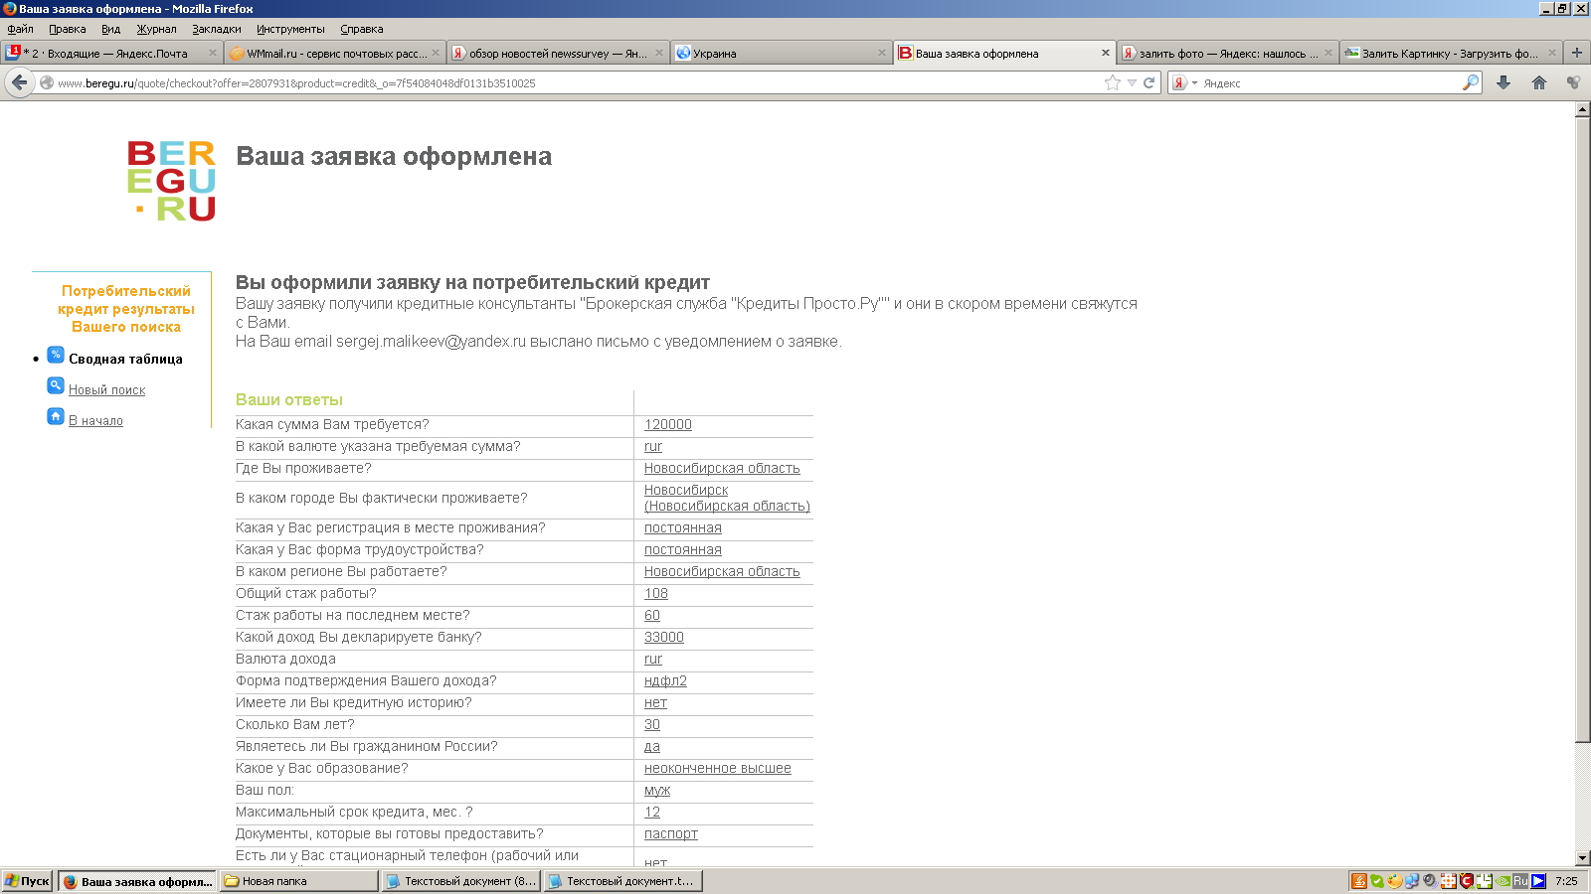Open the Новый поиск link
The image size is (1591, 894).
coord(106,390)
